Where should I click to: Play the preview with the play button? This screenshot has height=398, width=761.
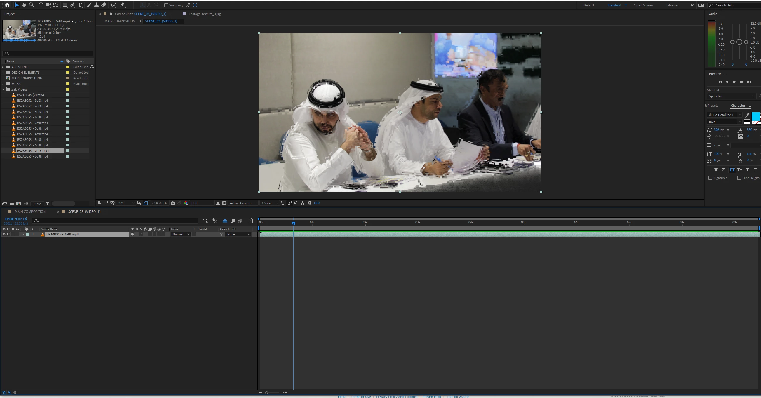point(735,82)
